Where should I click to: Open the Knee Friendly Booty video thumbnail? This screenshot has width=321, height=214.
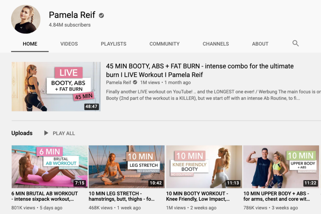204,167
